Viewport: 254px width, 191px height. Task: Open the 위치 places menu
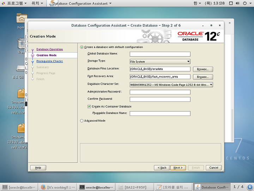(x=37, y=3)
